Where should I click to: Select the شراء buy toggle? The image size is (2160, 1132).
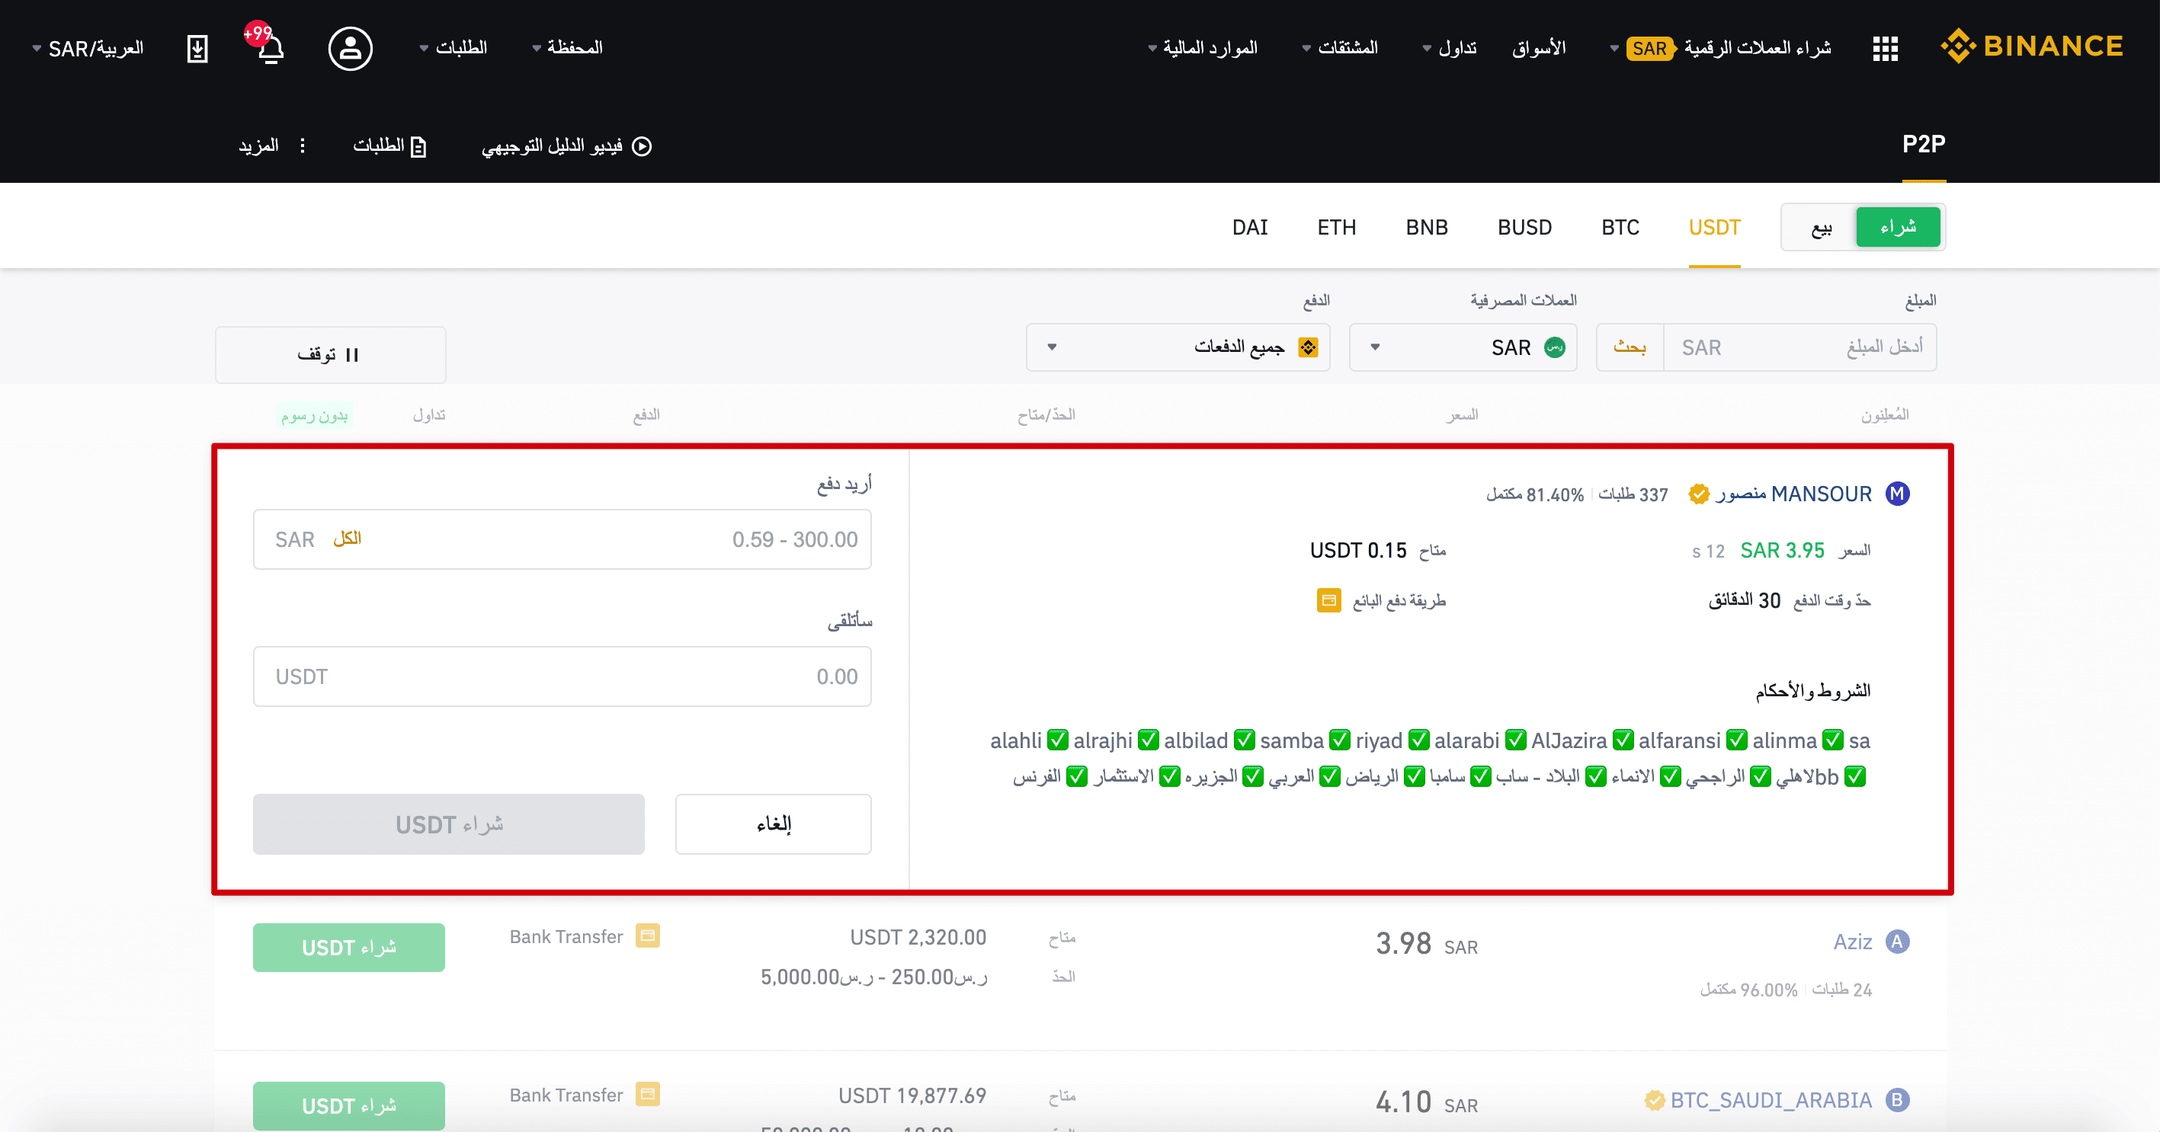[1899, 227]
